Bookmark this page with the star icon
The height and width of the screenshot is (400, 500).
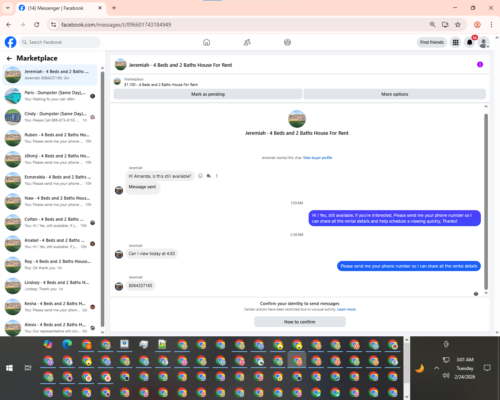pos(458,25)
